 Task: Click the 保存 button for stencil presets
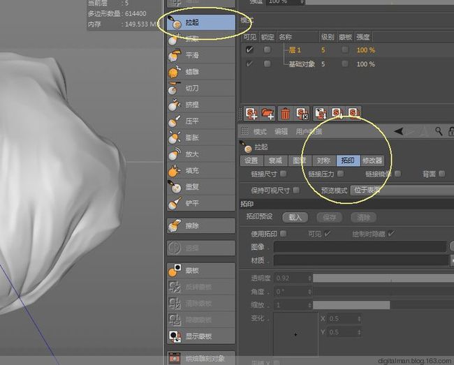point(330,217)
